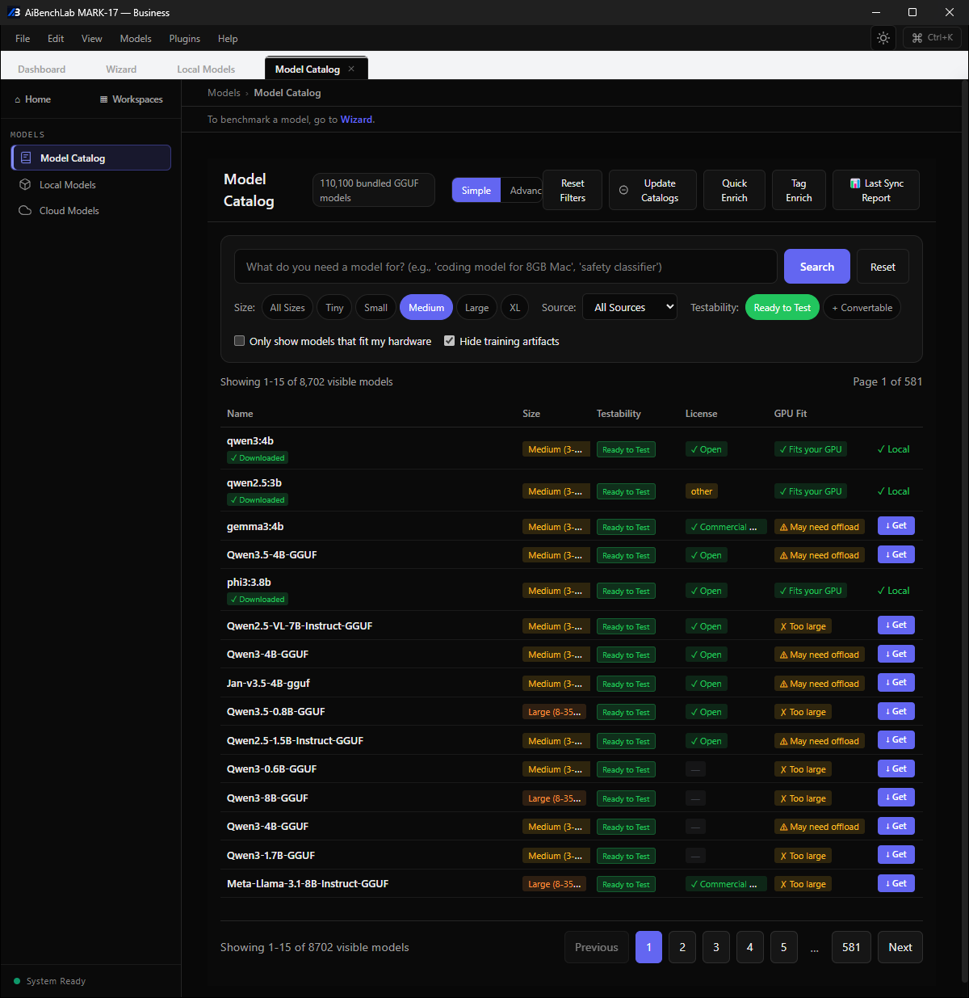The height and width of the screenshot is (998, 969).
Task: Toggle the Convertable testability filter
Action: (x=862, y=307)
